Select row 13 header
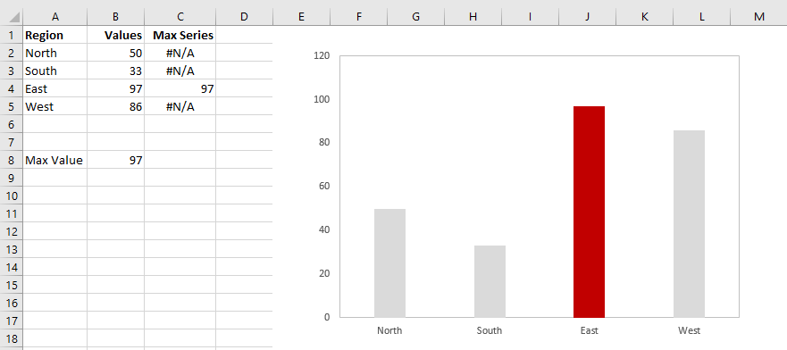The image size is (787, 350). pos(12,249)
